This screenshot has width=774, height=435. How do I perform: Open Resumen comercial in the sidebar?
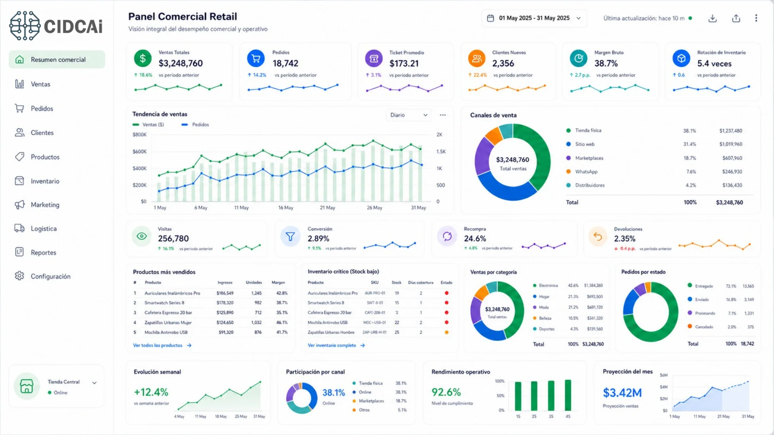[x=57, y=60]
